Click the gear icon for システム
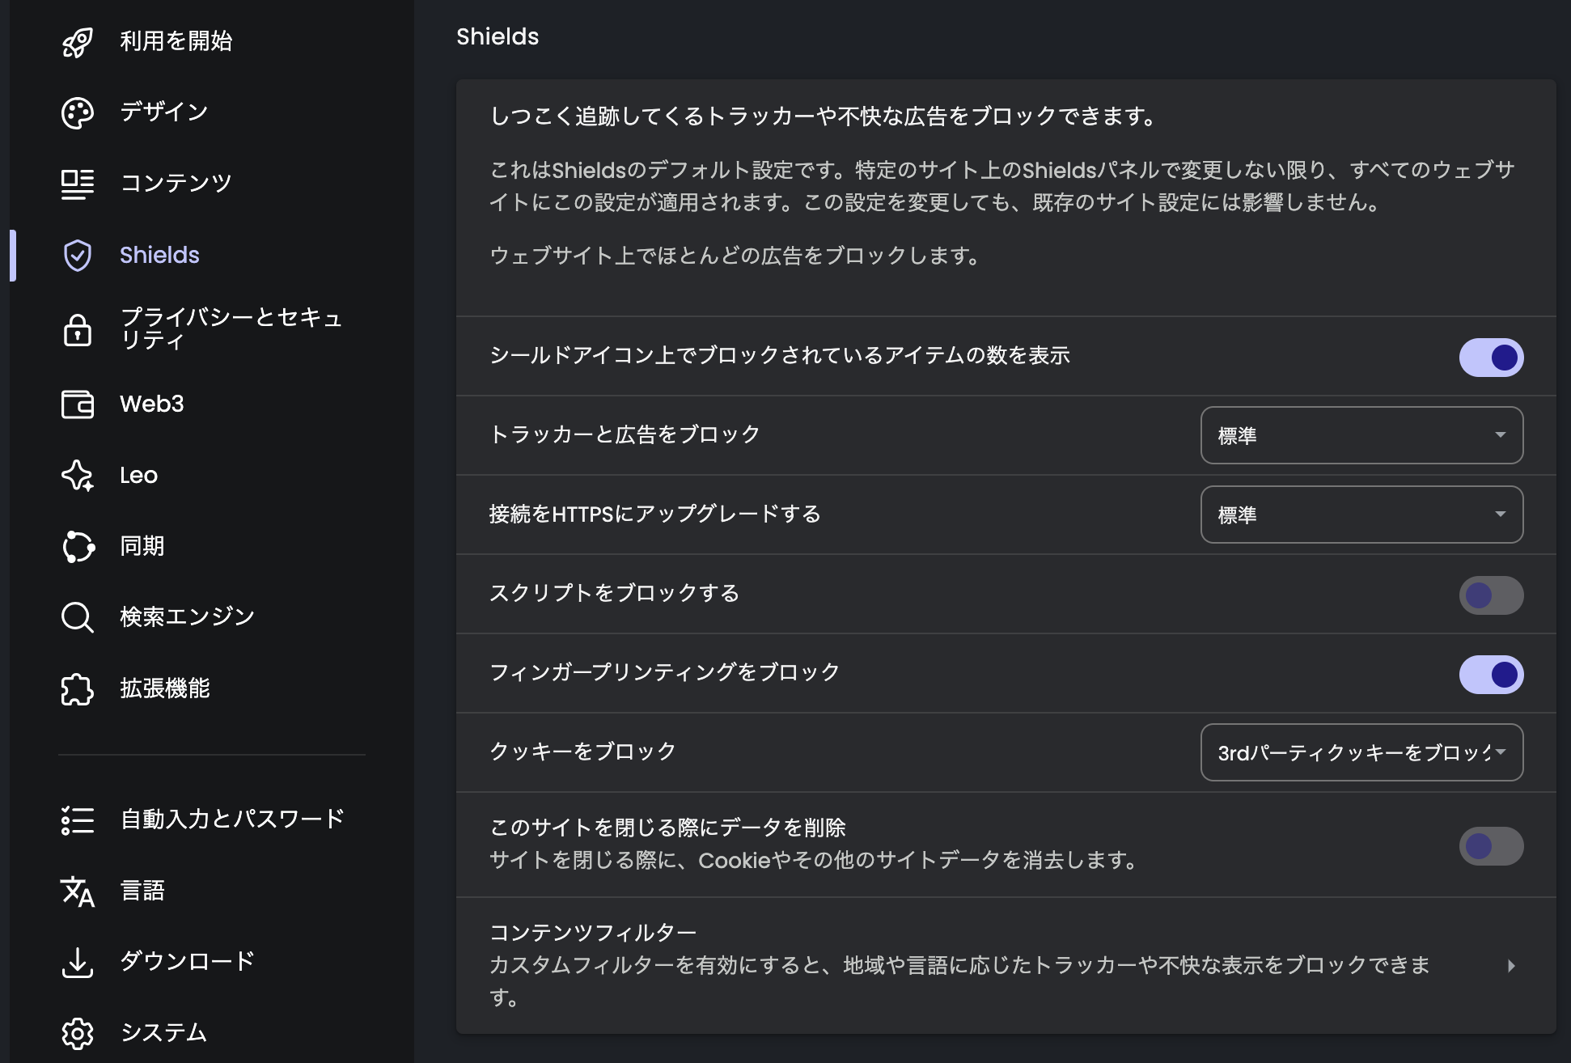The width and height of the screenshot is (1571, 1063). [x=78, y=1034]
